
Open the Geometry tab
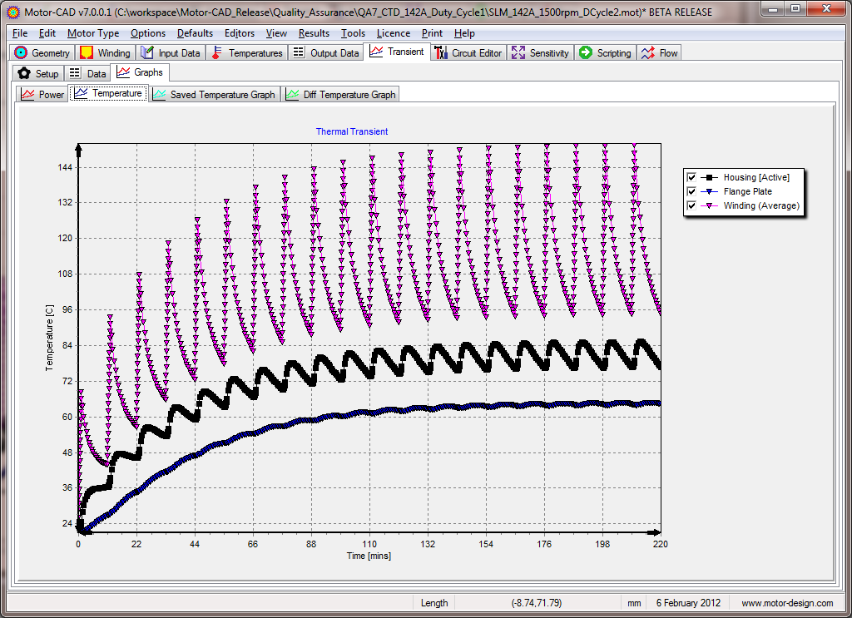coord(42,52)
